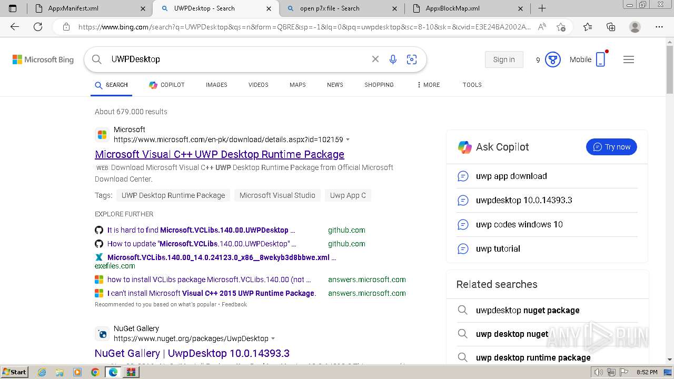Open Internet Explorer from taskbar
This screenshot has height=379, width=674.
click(x=42, y=372)
